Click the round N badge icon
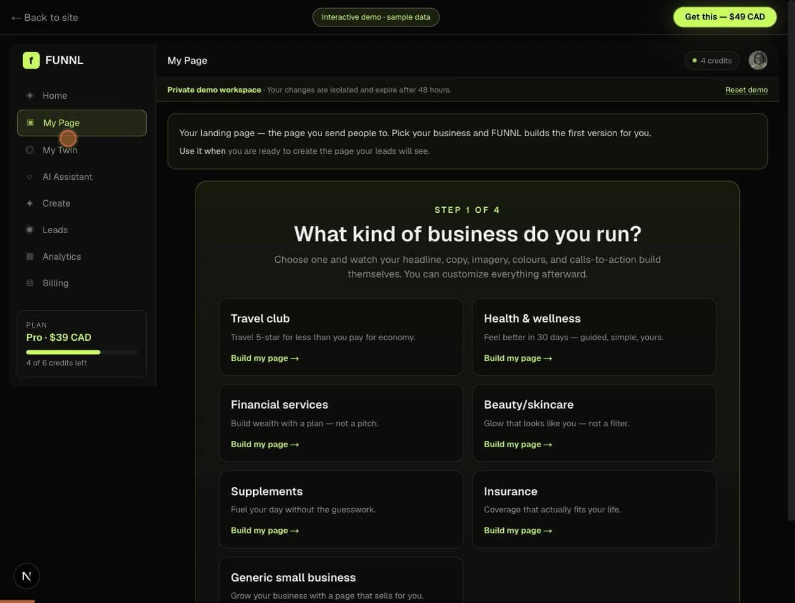 (x=27, y=576)
